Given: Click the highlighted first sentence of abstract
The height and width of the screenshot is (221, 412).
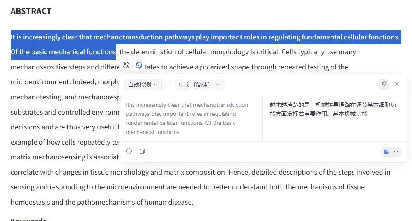Looking at the screenshot, I should [x=205, y=37].
